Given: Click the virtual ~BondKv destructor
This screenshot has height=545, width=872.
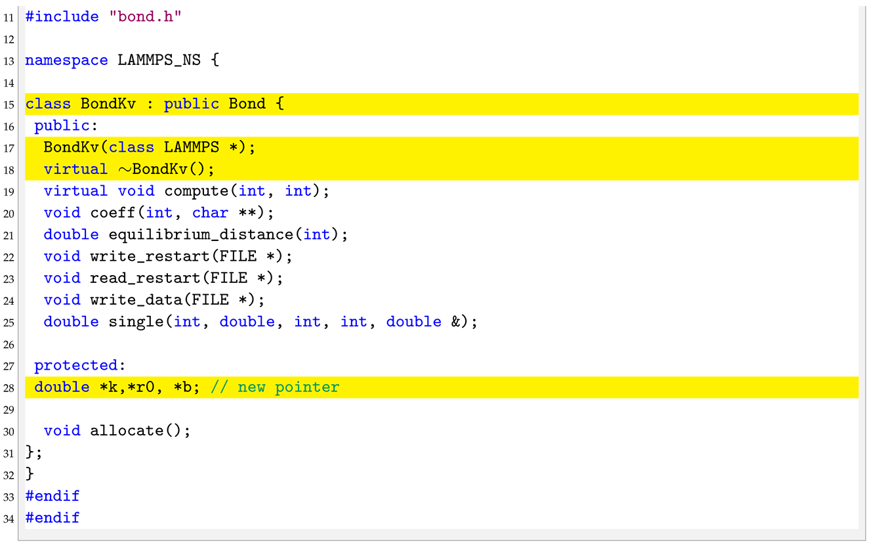Looking at the screenshot, I should (129, 169).
